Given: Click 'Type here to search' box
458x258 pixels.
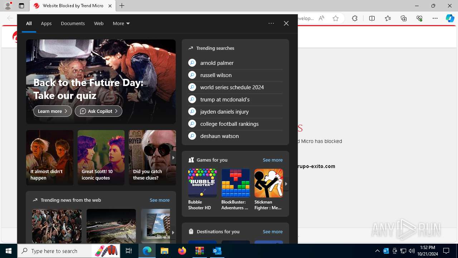Looking at the screenshot, I should (x=69, y=251).
